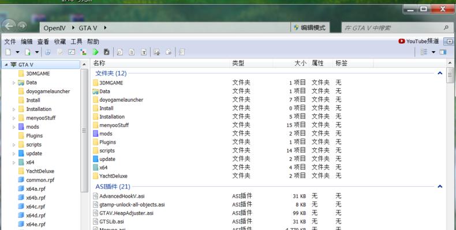Image resolution: width=456 pixels, height=230 pixels.
Task: Click the blue rename pencil toolbar icon
Action: 48,52
